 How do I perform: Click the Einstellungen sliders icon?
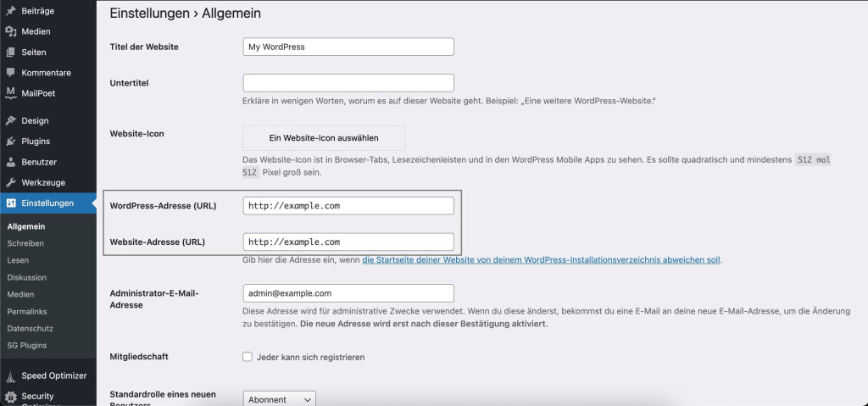(10, 203)
